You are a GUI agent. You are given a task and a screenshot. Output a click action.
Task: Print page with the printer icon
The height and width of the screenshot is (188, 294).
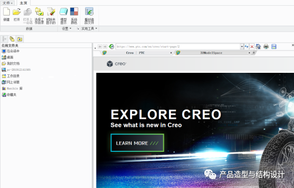[266, 46]
